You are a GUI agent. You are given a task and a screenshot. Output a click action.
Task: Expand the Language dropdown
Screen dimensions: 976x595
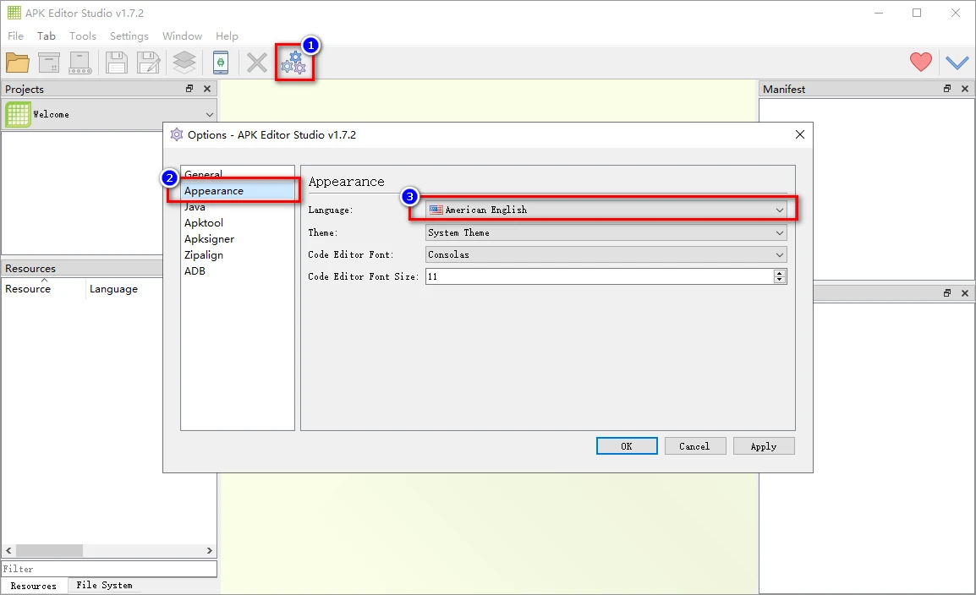(x=606, y=210)
